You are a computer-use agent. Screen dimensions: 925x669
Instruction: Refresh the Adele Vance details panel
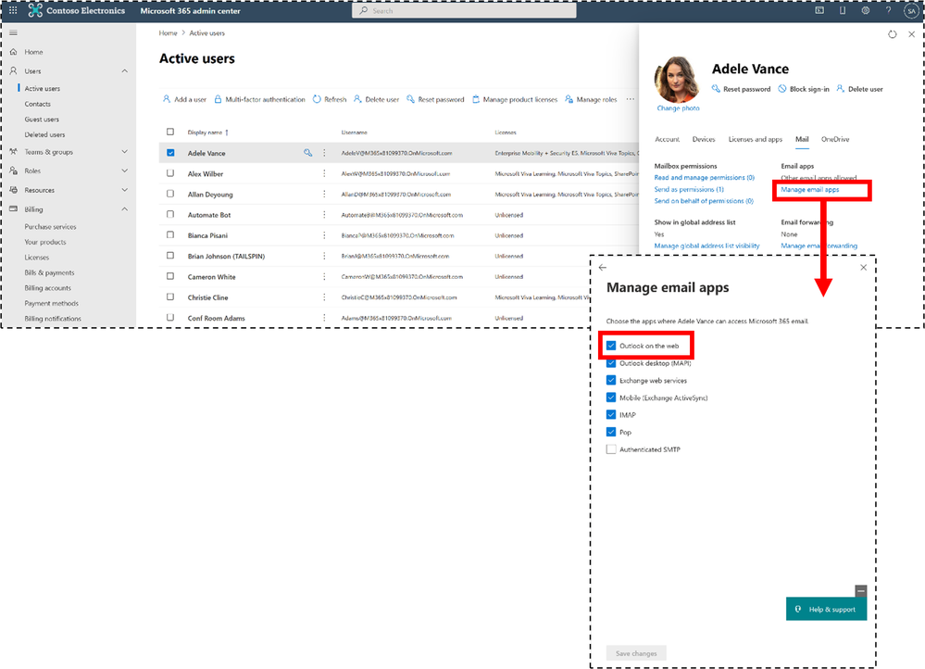click(x=892, y=34)
